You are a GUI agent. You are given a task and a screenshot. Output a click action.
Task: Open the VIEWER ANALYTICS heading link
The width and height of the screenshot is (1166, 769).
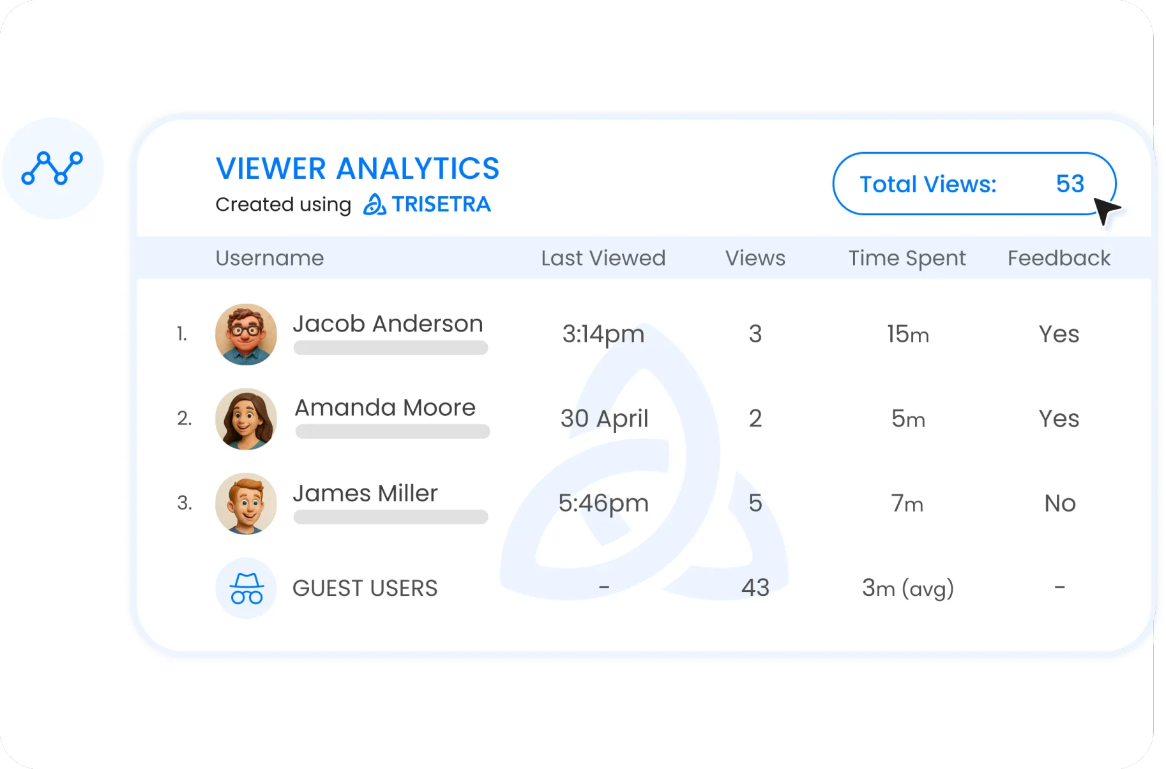point(358,168)
